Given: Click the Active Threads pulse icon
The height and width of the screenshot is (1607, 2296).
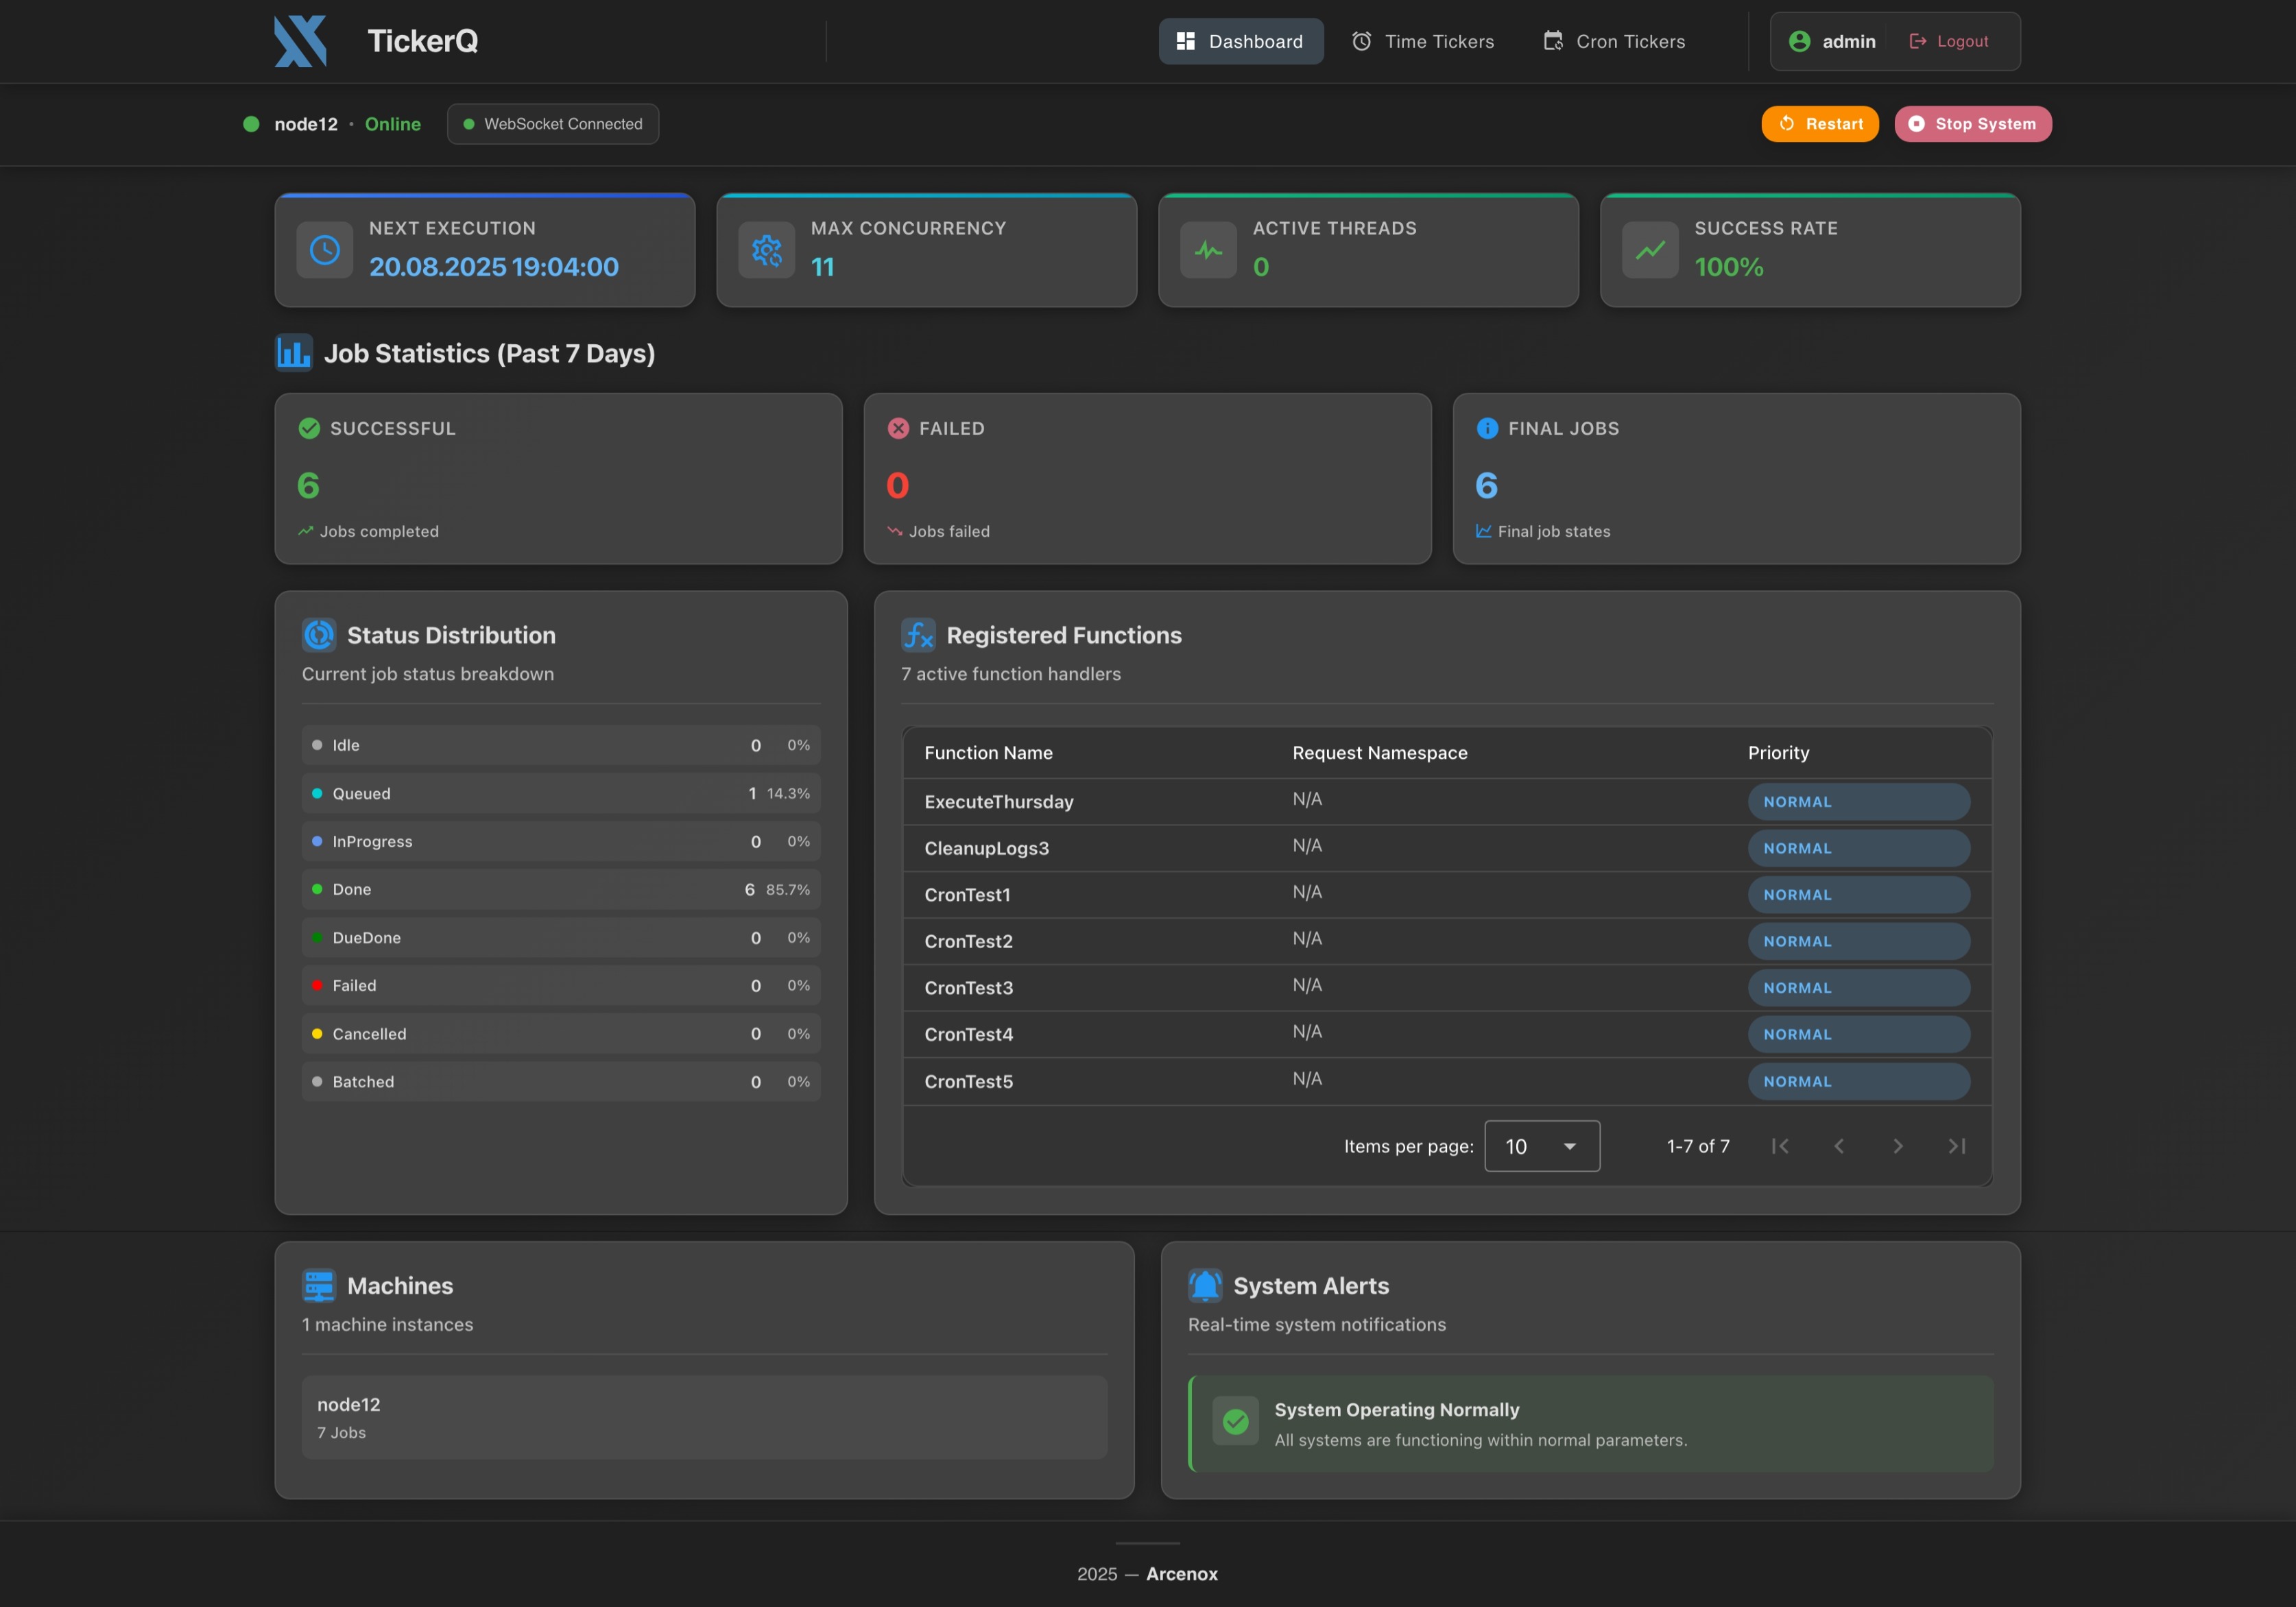Looking at the screenshot, I should (x=1208, y=250).
